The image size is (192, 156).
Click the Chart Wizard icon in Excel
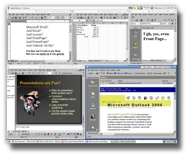coord(114,18)
